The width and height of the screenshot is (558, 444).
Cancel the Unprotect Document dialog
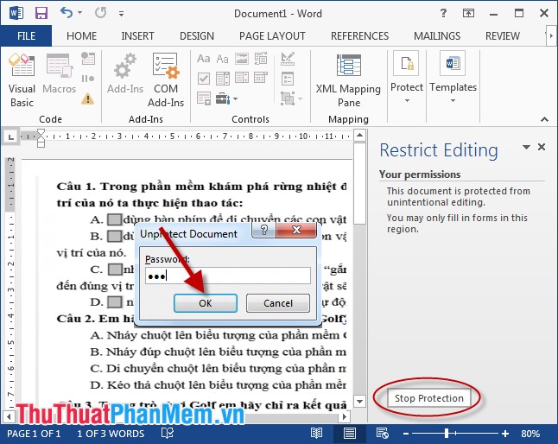pyautogui.click(x=278, y=303)
